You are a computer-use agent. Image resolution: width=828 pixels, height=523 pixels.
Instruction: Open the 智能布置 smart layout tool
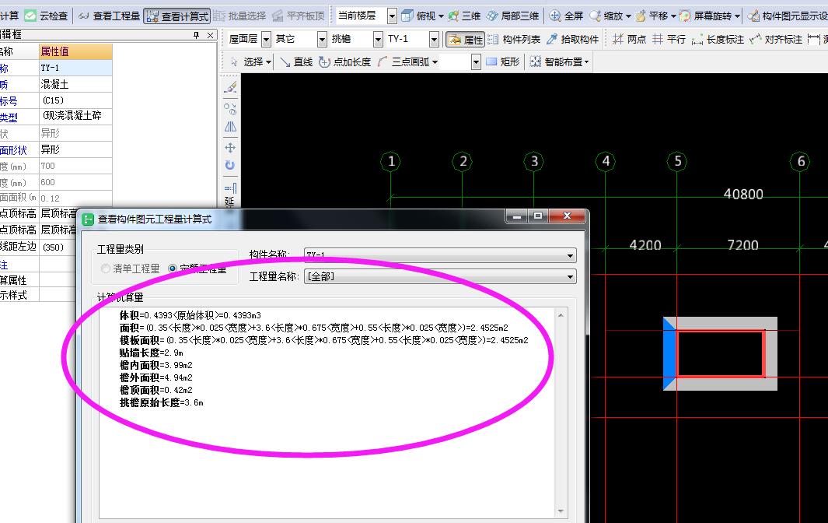(x=559, y=61)
